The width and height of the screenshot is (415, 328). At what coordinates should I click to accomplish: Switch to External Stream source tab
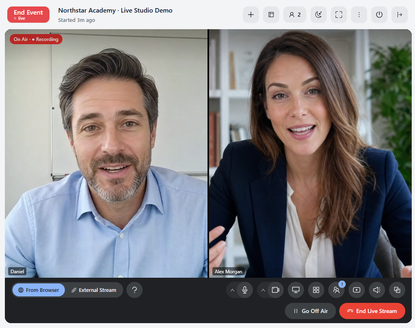pos(94,290)
